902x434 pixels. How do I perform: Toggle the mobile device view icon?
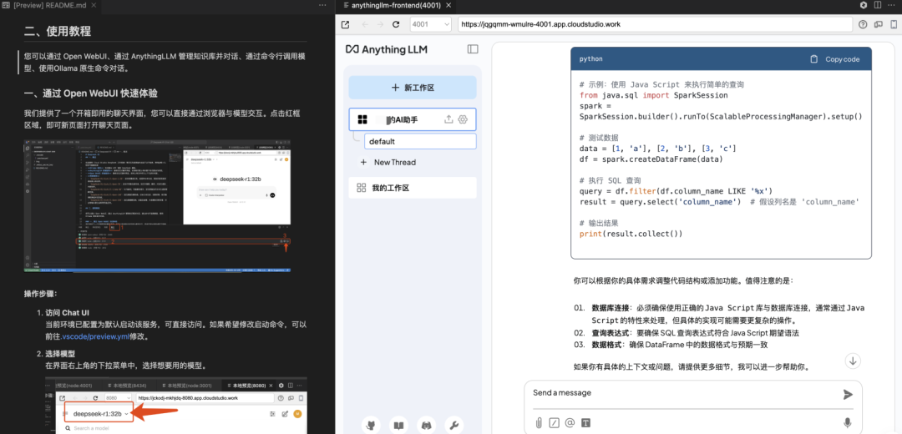(894, 25)
